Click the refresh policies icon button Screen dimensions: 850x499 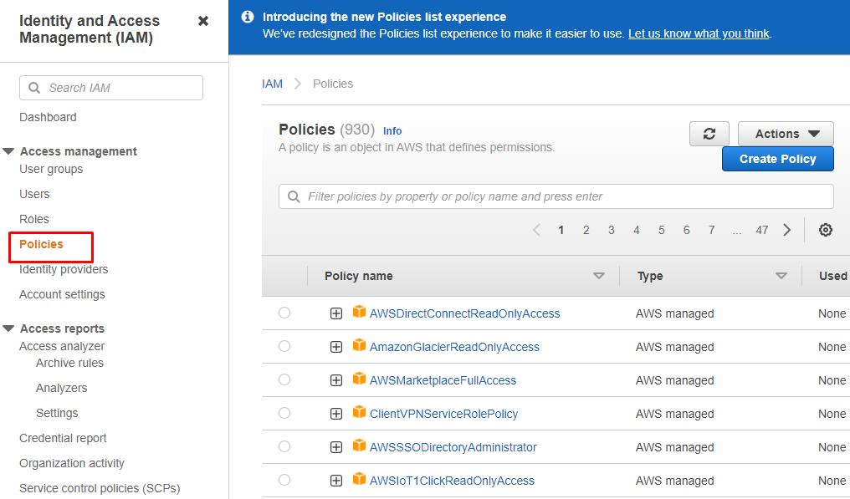[x=709, y=134]
